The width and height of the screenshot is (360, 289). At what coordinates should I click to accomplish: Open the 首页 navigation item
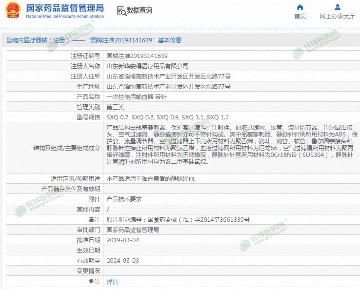[x=300, y=16]
